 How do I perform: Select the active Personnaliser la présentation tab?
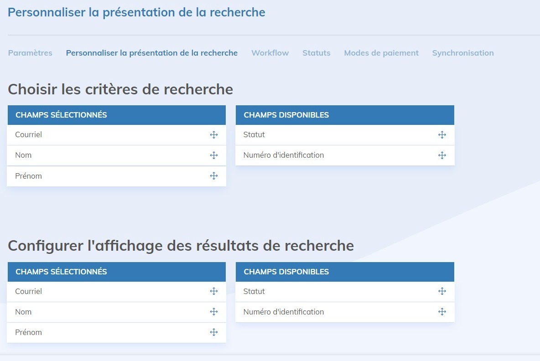click(x=151, y=53)
